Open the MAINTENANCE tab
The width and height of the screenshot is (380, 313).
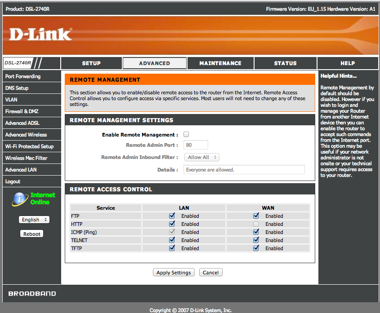pyautogui.click(x=220, y=63)
